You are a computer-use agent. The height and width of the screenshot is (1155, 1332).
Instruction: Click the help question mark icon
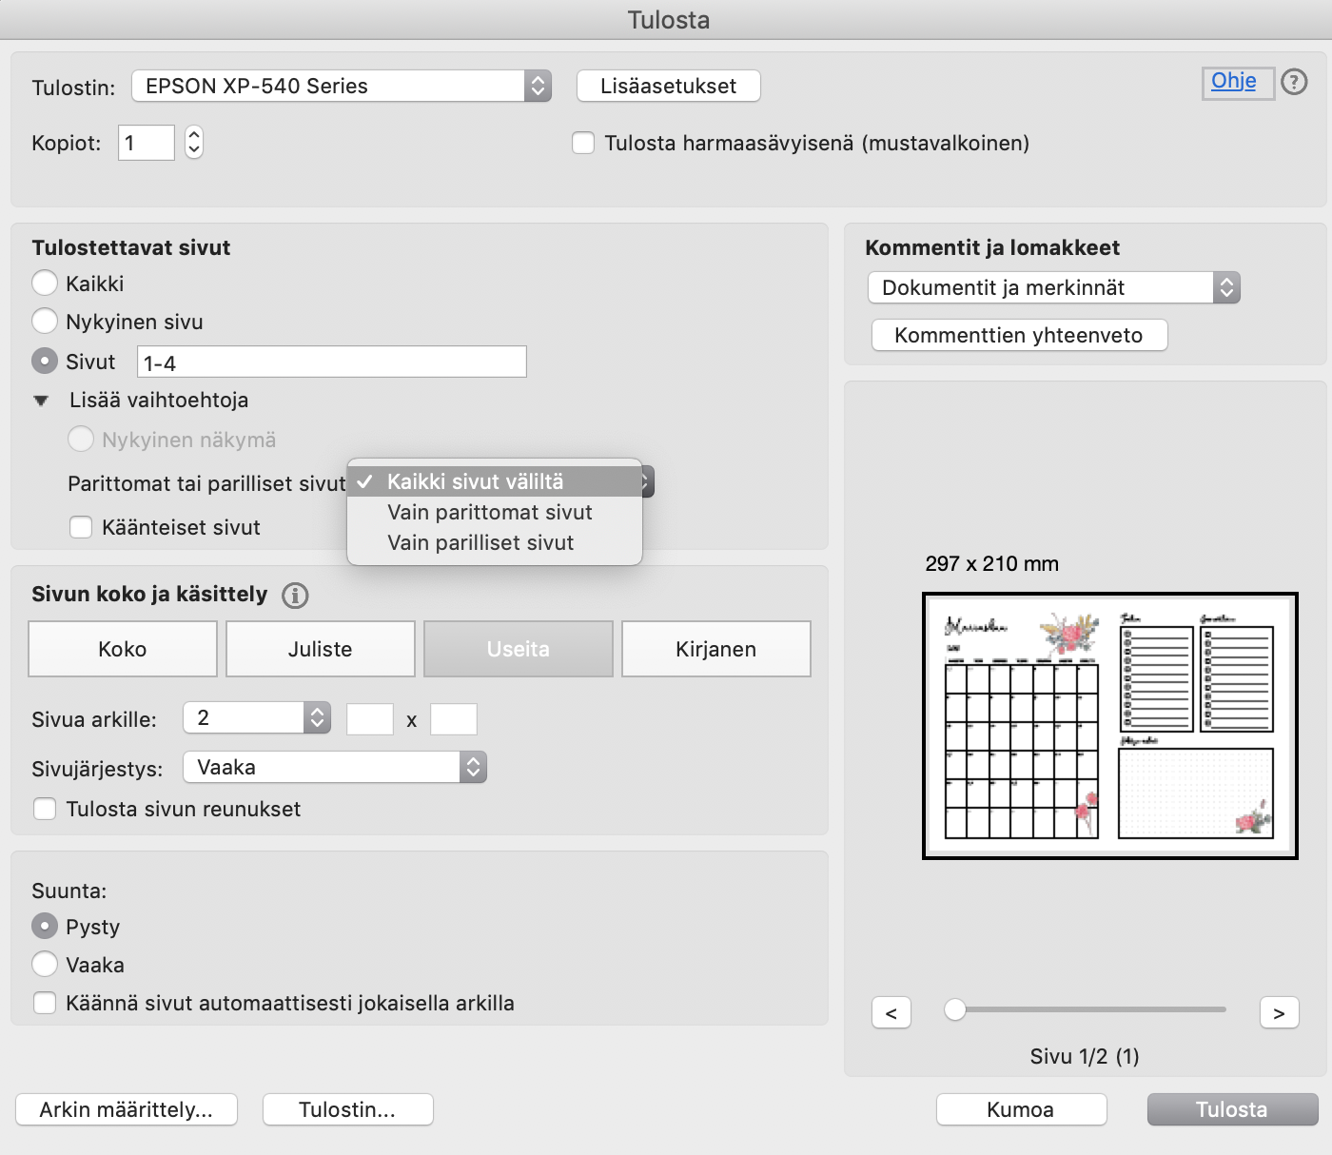tap(1294, 83)
